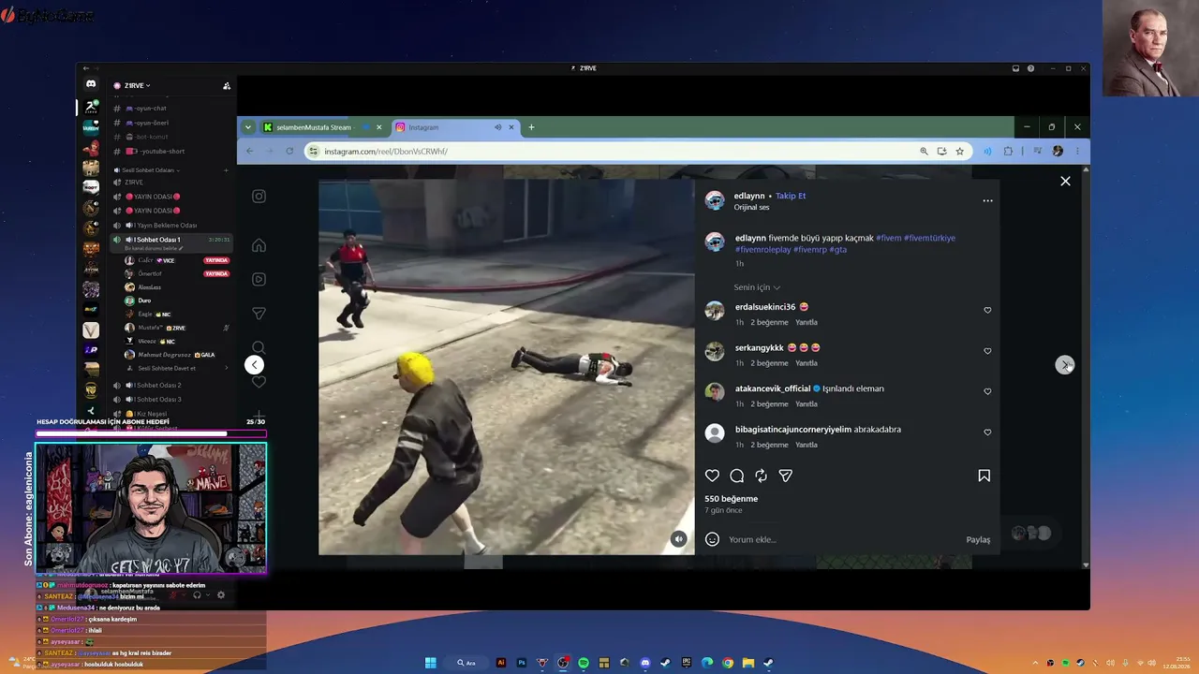Open a new browser tab

(x=531, y=127)
